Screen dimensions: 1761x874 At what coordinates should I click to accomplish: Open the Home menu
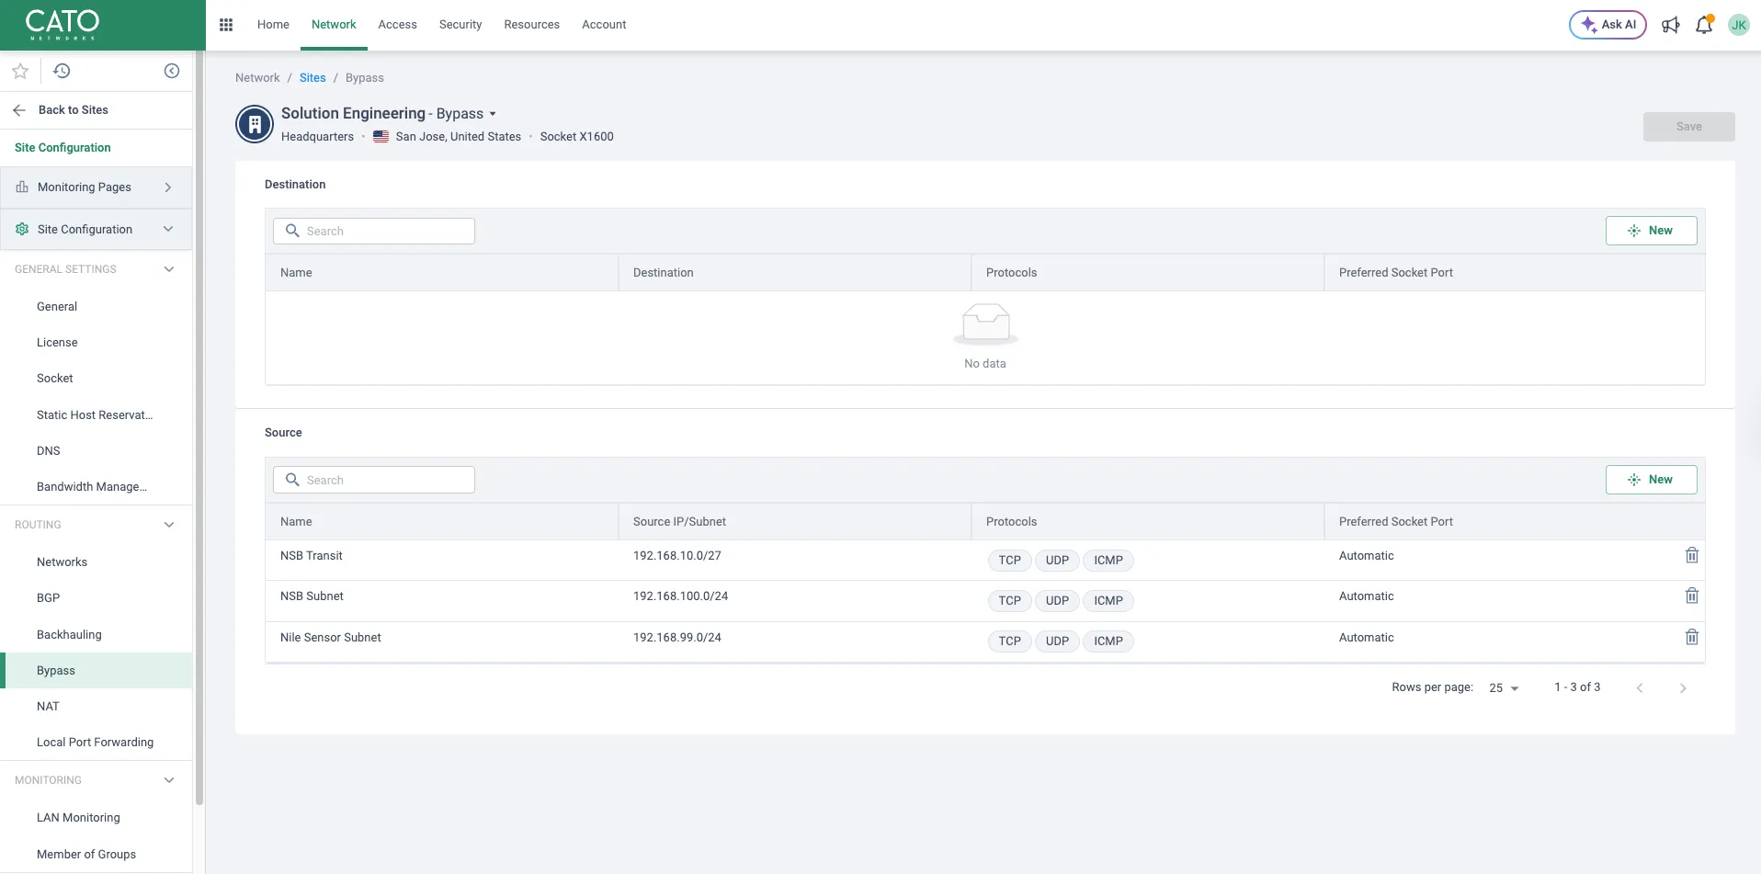tap(273, 25)
